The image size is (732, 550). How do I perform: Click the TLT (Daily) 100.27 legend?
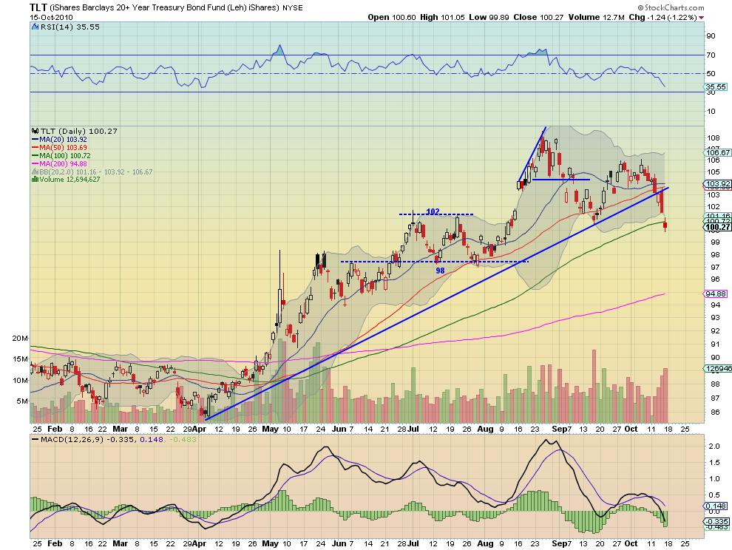[x=79, y=131]
